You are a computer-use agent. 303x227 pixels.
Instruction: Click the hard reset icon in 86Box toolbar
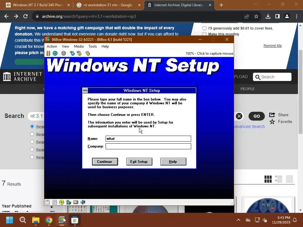(55, 53)
